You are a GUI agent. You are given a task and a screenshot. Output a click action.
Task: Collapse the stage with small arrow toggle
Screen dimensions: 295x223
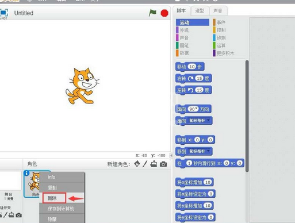(171, 155)
